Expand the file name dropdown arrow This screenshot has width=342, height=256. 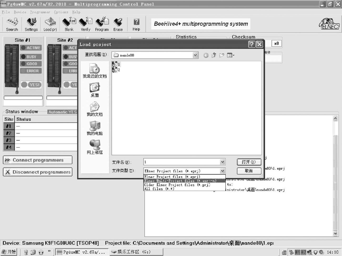point(223,162)
